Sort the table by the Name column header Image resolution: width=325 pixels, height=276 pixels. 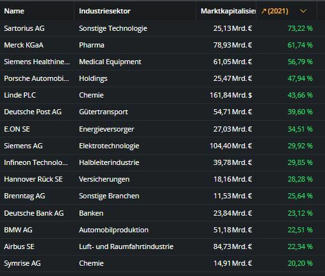pos(14,11)
